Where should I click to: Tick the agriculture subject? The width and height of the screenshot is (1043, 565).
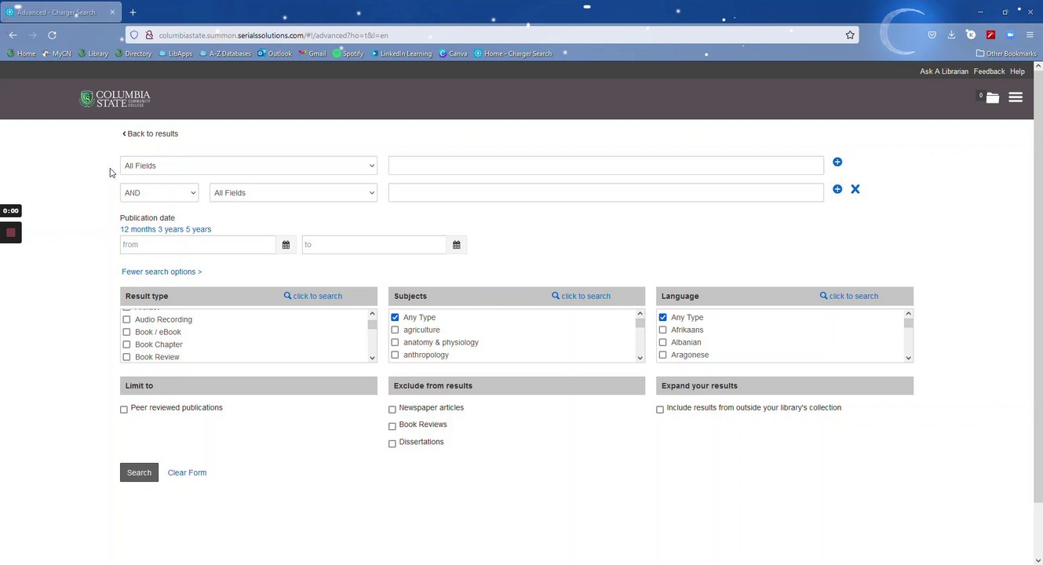click(395, 330)
